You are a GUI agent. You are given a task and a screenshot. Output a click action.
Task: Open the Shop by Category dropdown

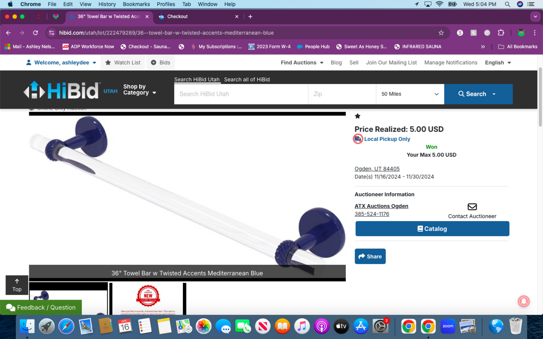click(x=140, y=90)
